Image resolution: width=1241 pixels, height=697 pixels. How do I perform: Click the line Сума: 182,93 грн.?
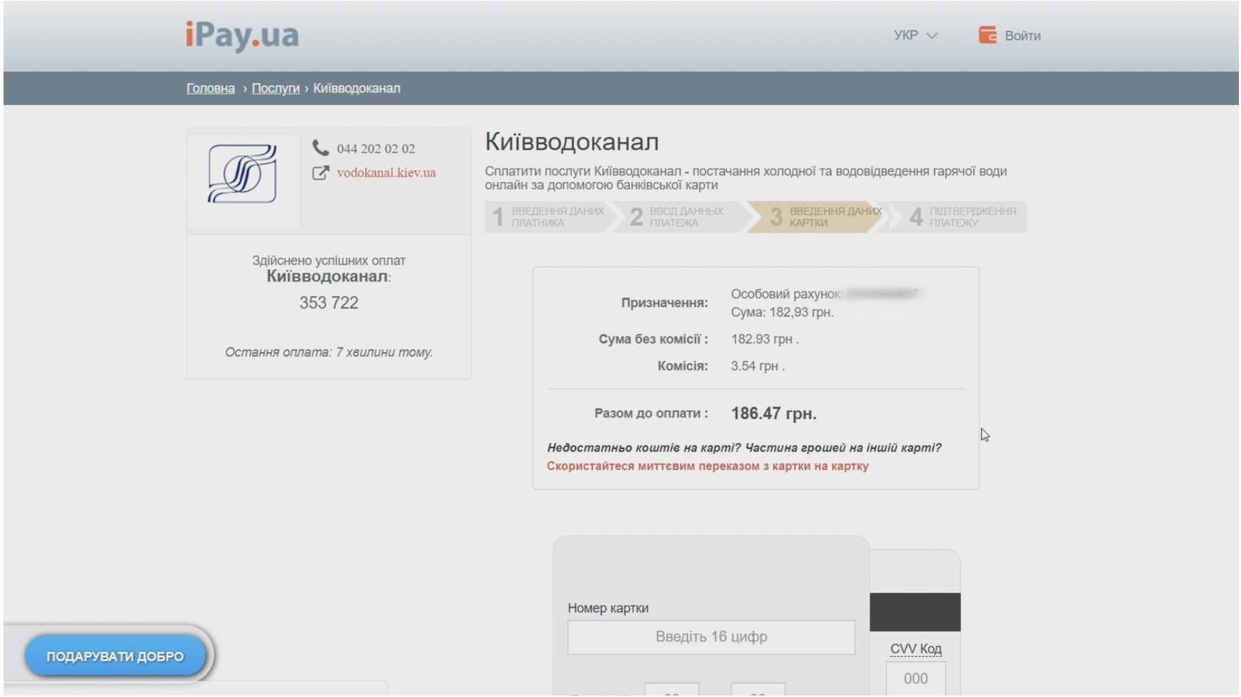tap(783, 313)
